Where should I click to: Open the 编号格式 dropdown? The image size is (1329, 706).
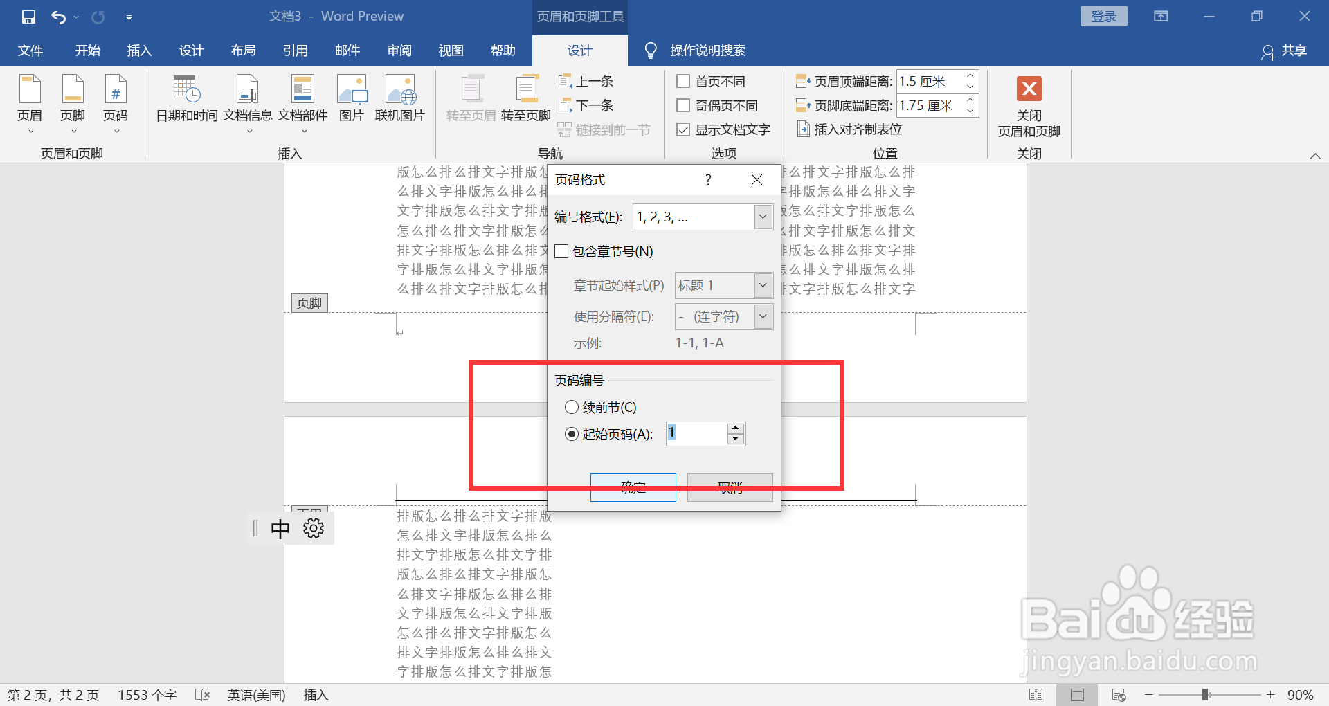[763, 217]
